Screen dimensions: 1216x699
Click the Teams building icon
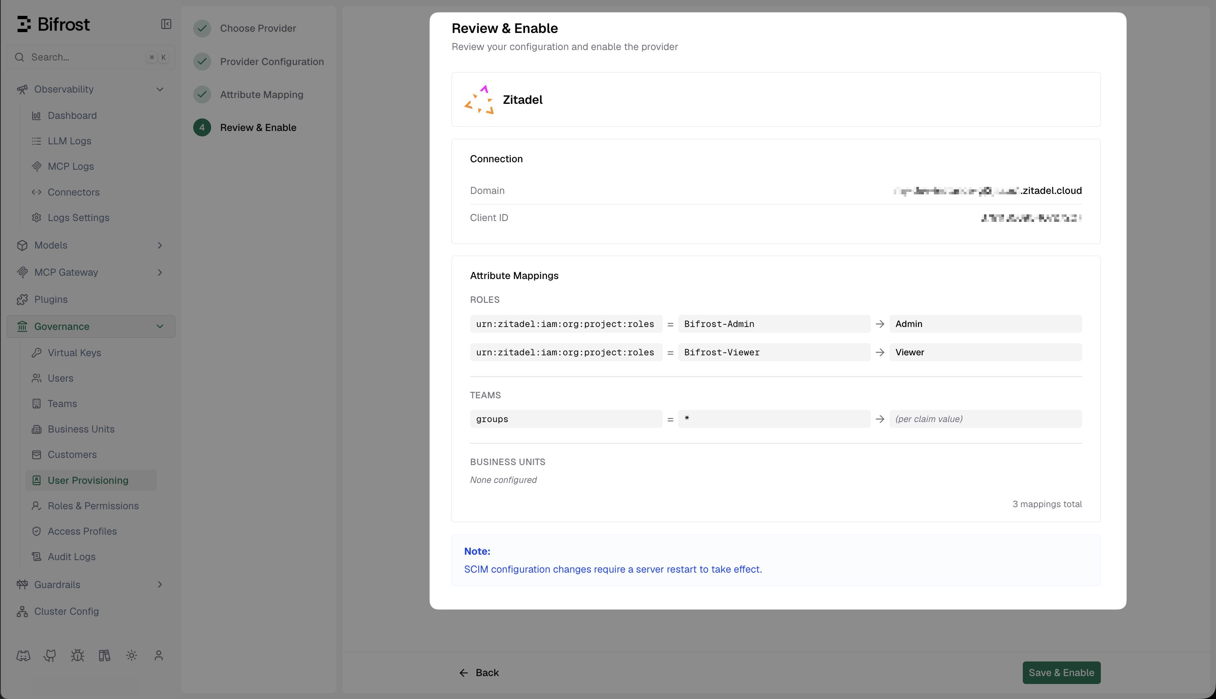click(36, 404)
